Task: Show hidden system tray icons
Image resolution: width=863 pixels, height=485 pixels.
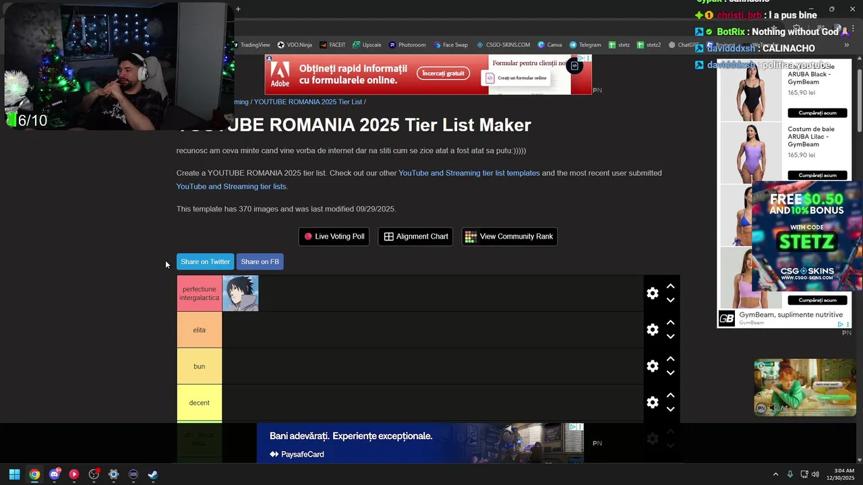Action: click(x=775, y=474)
